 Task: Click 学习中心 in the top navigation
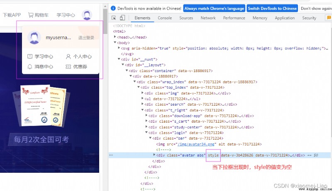coord(66,15)
